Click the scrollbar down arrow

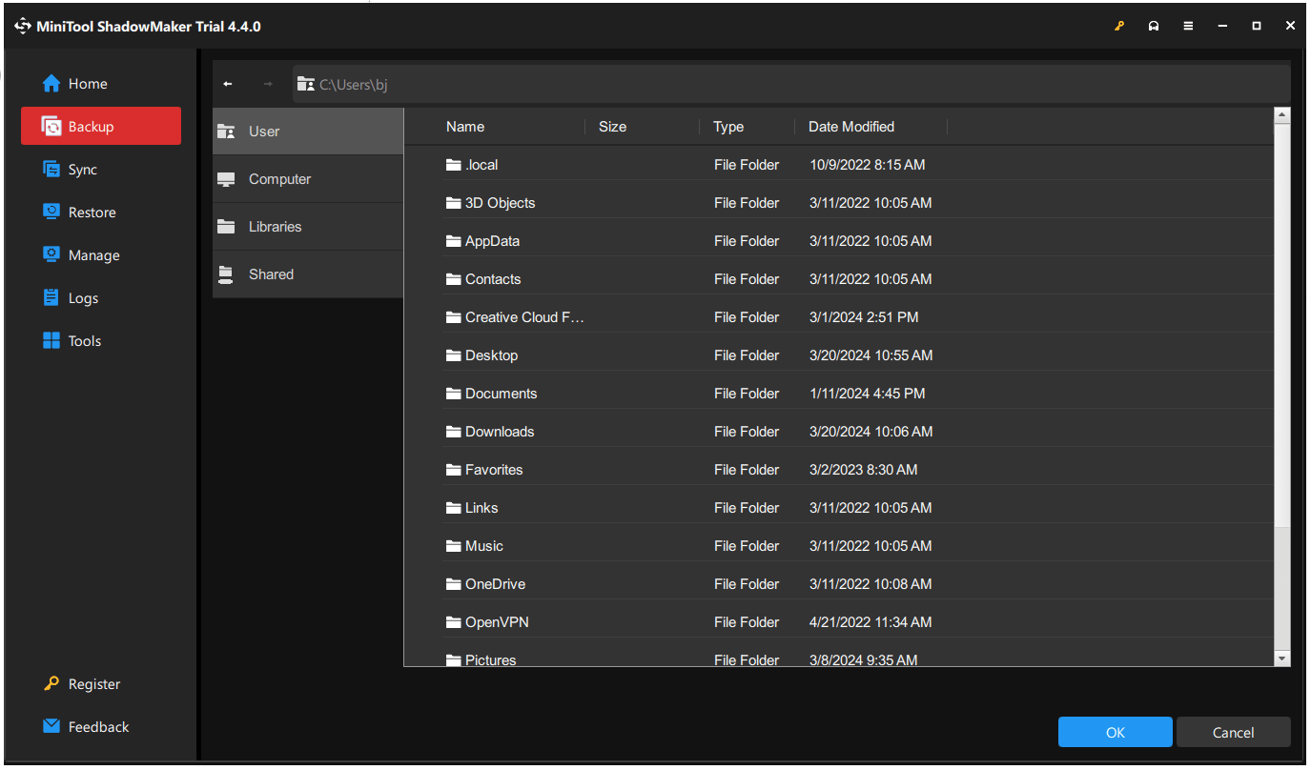pos(1280,657)
